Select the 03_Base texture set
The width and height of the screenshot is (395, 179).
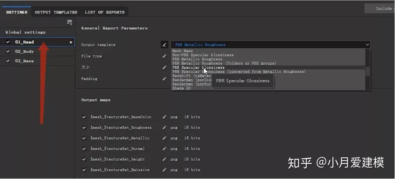pyautogui.click(x=25, y=61)
